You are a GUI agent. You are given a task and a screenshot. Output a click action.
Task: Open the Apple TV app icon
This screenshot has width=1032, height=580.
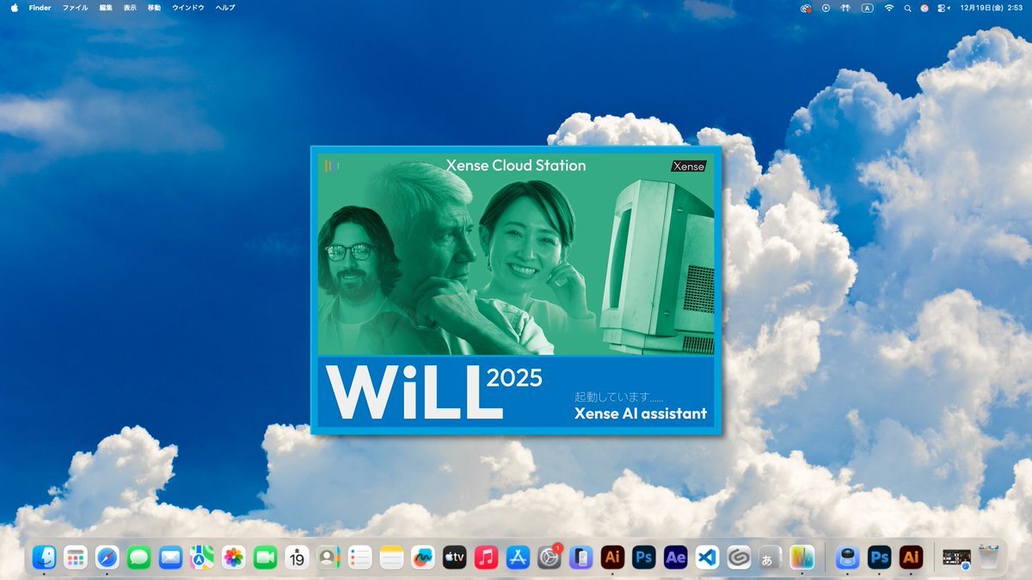[x=454, y=558]
